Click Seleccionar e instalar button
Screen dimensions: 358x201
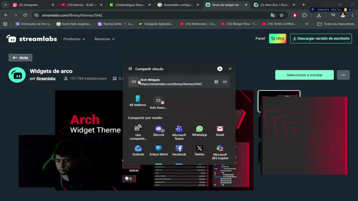point(304,75)
